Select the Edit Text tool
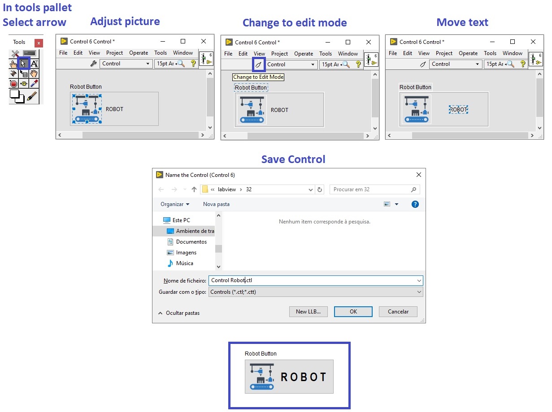The width and height of the screenshot is (552, 412). tap(34, 64)
